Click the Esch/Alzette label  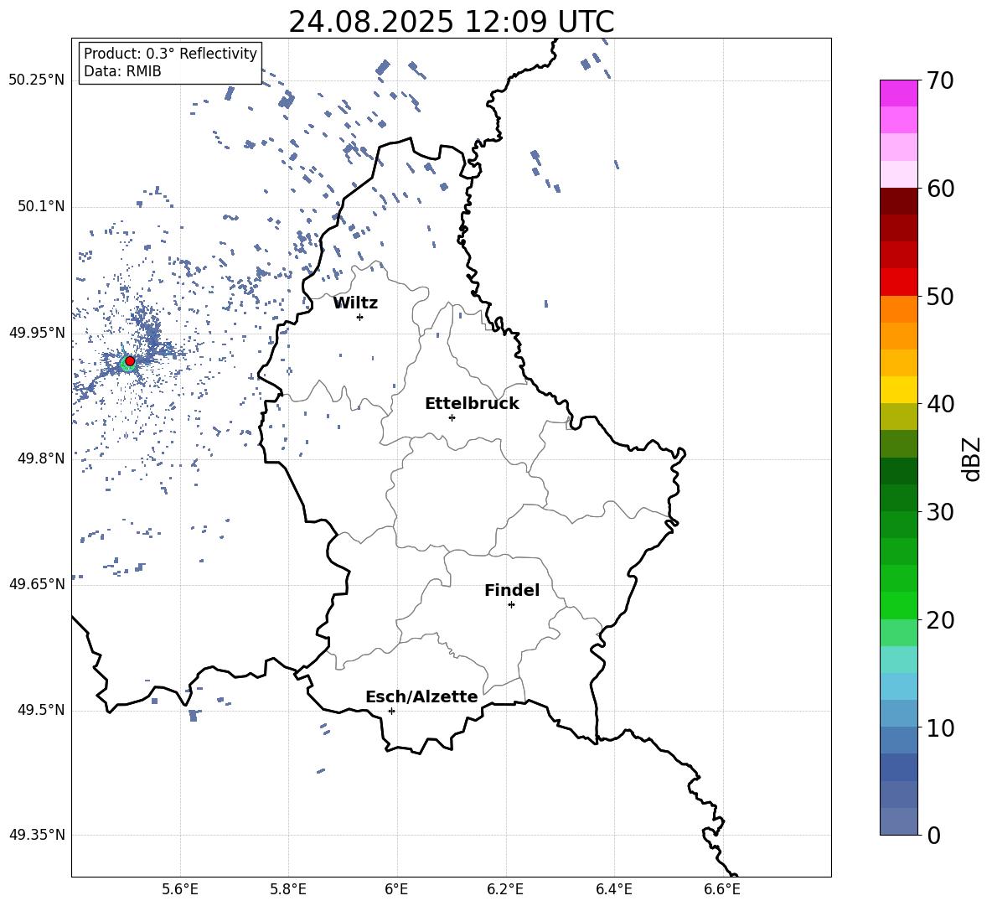(421, 696)
